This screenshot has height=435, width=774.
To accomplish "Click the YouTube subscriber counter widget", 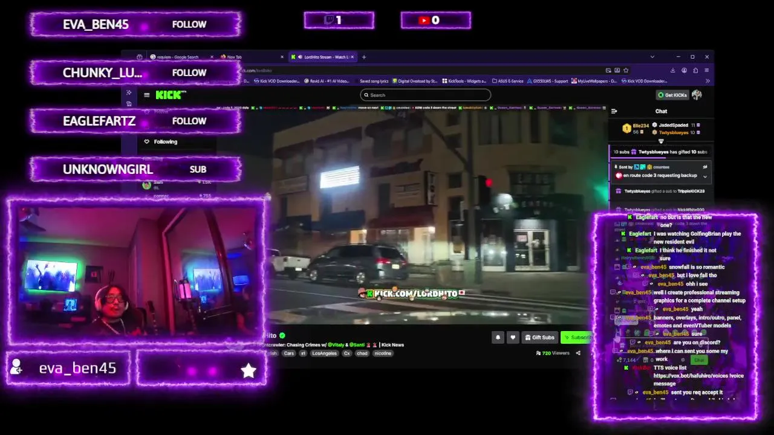I will [x=435, y=20].
